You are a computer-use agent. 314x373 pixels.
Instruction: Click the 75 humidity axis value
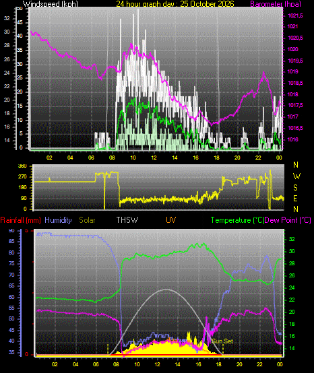(11, 263)
